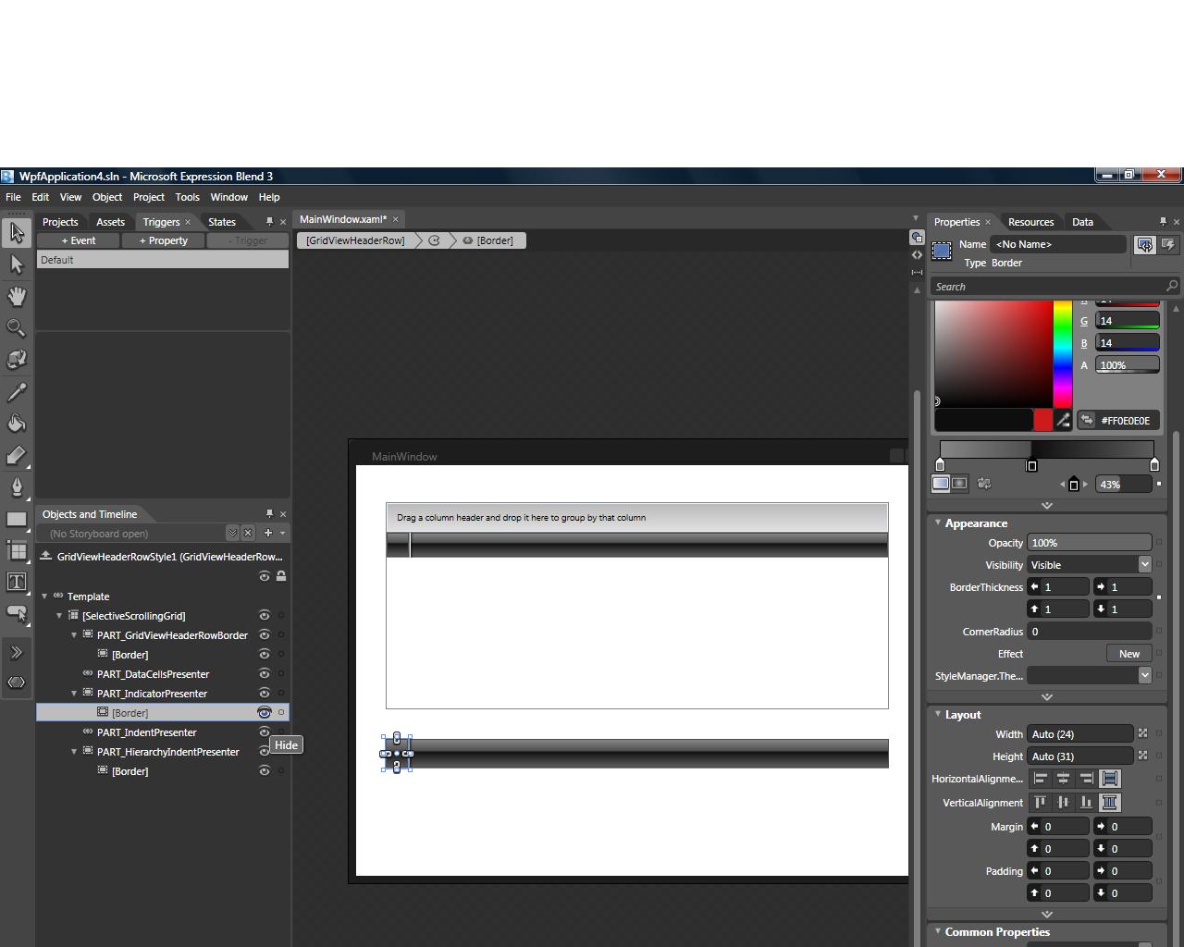
Task: Hide the SelectiveScrollingGrid layer
Action: pos(265,616)
